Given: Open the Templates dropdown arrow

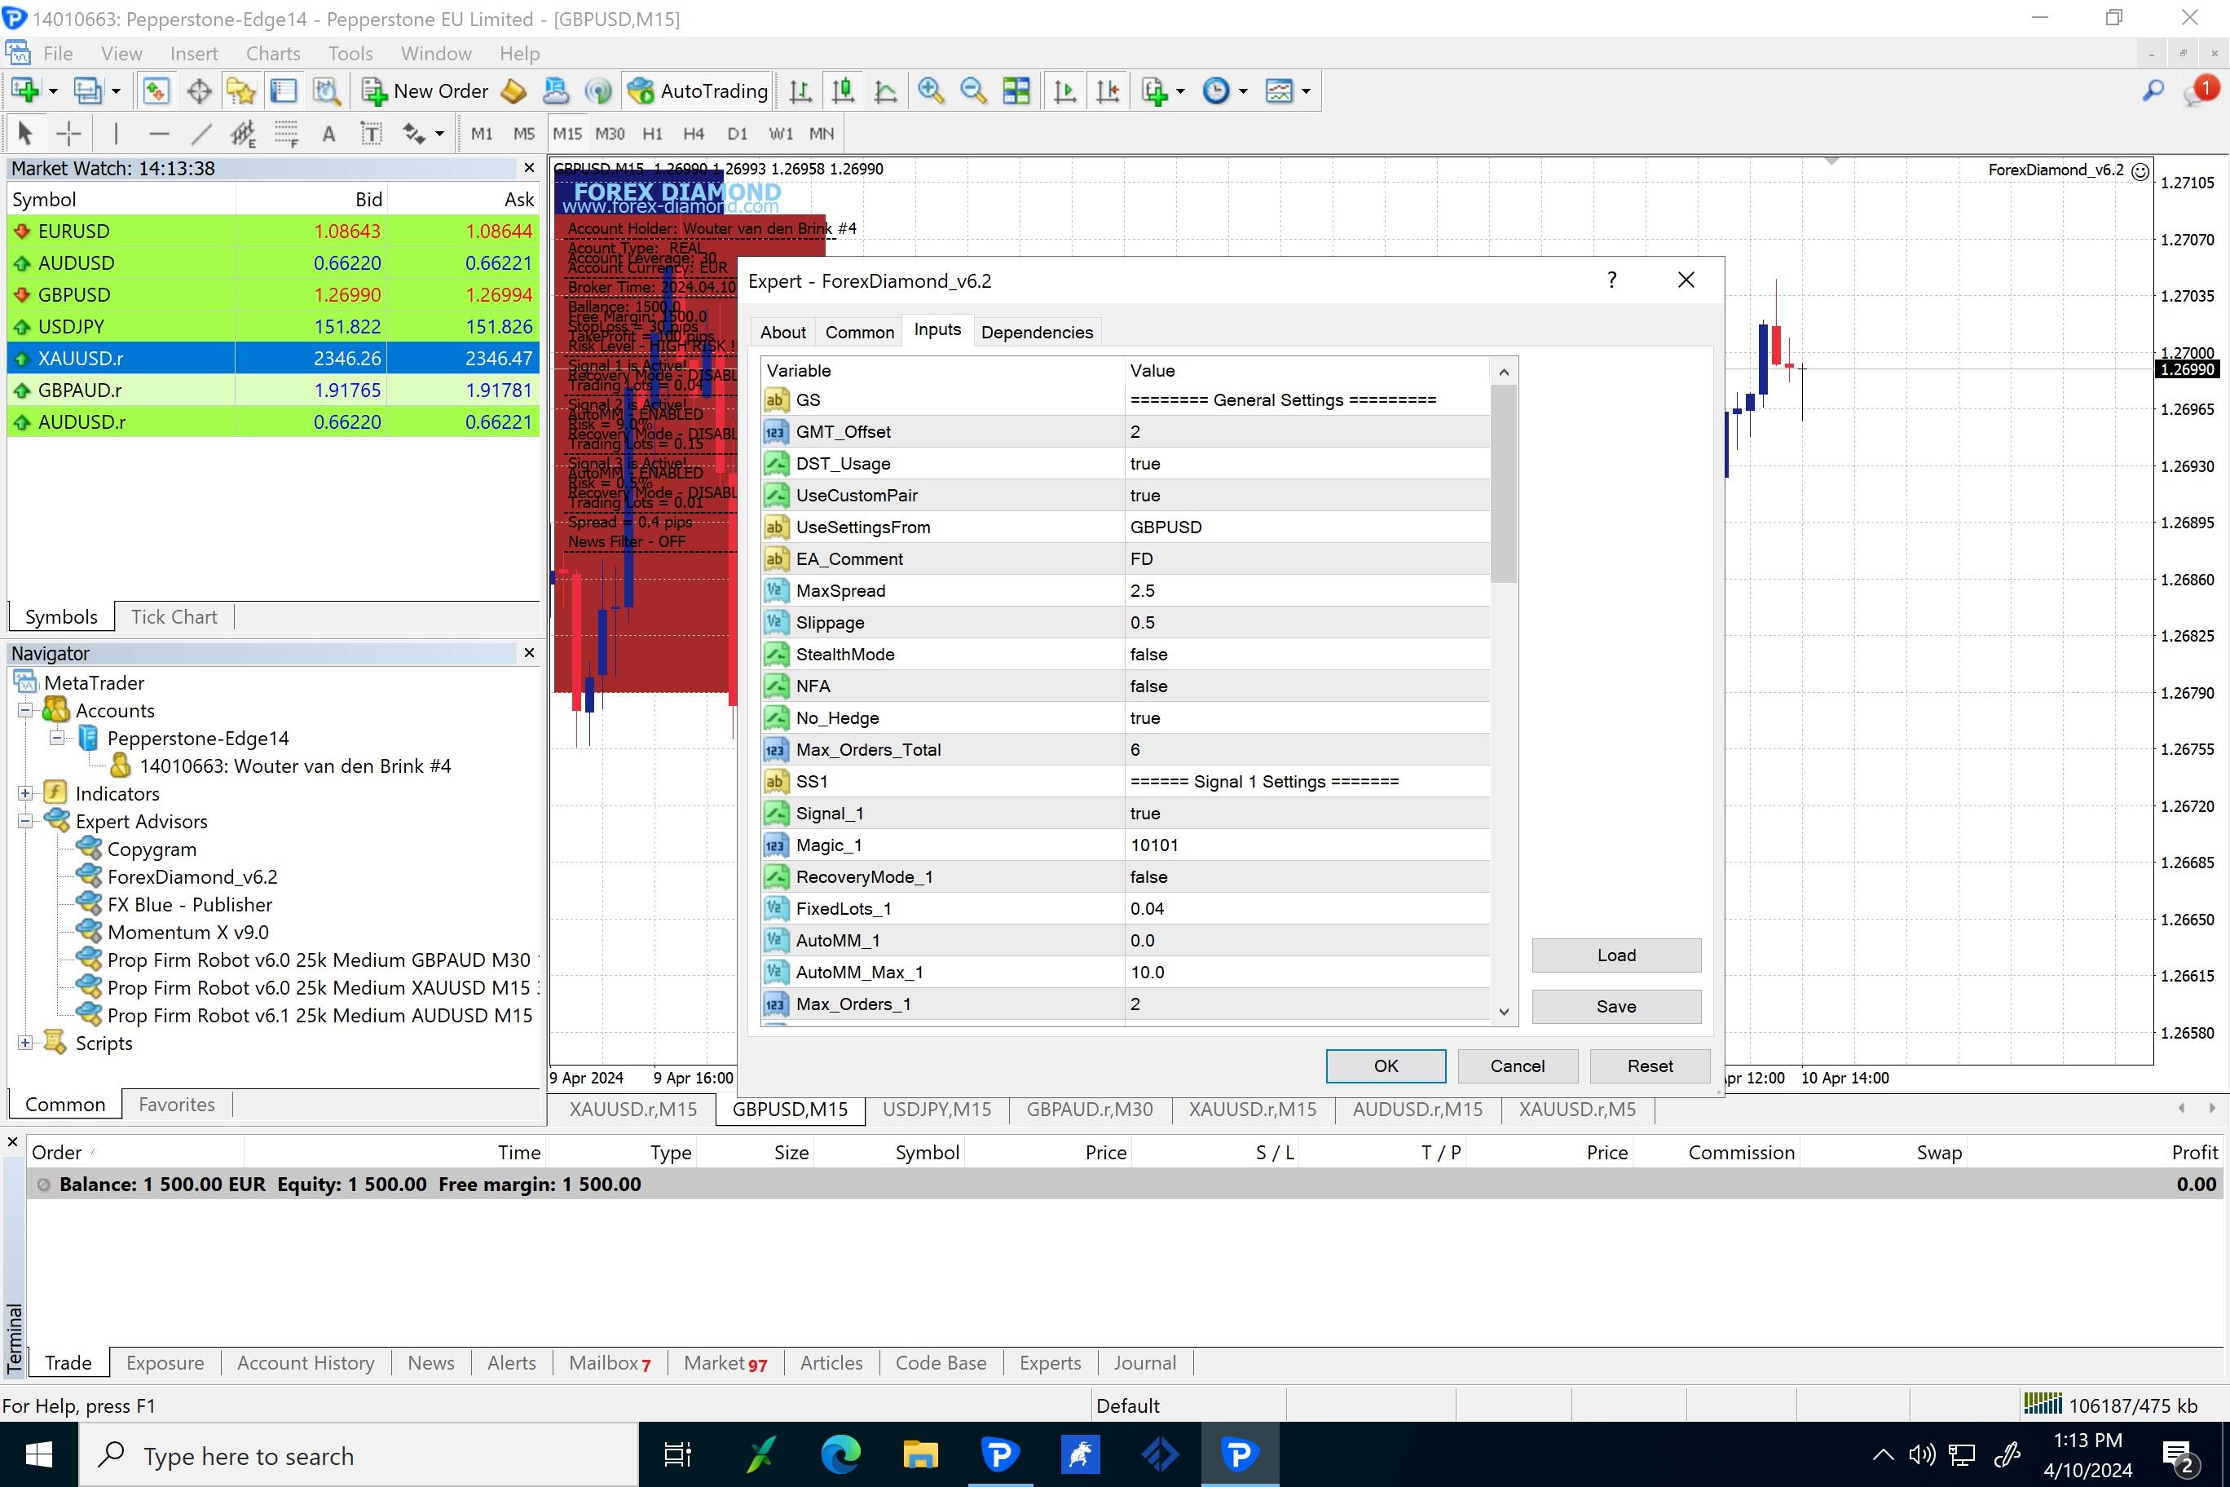Looking at the screenshot, I should [x=1306, y=91].
